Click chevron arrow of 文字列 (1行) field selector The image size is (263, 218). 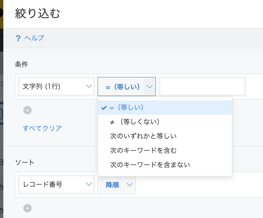tap(89, 86)
